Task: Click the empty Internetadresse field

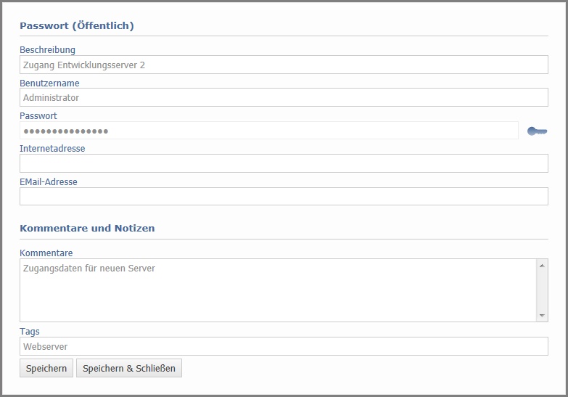Action: coord(284,163)
